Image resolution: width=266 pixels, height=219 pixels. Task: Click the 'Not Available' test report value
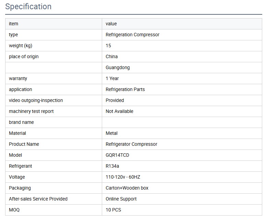click(119, 111)
